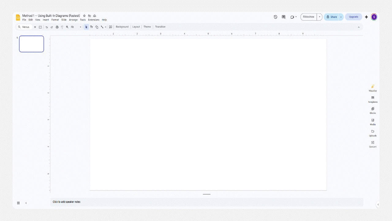Click the print icon
392x221 pixels.
57,27
